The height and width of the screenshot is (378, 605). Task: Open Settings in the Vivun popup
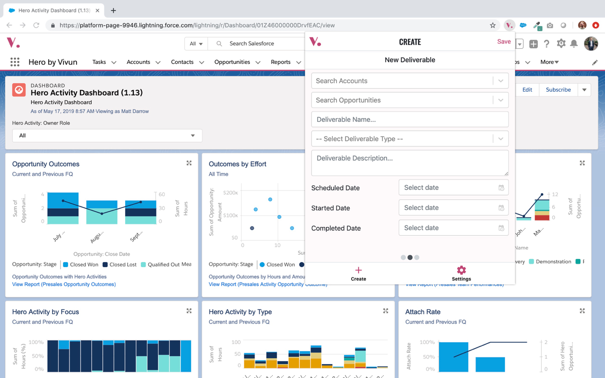click(461, 273)
